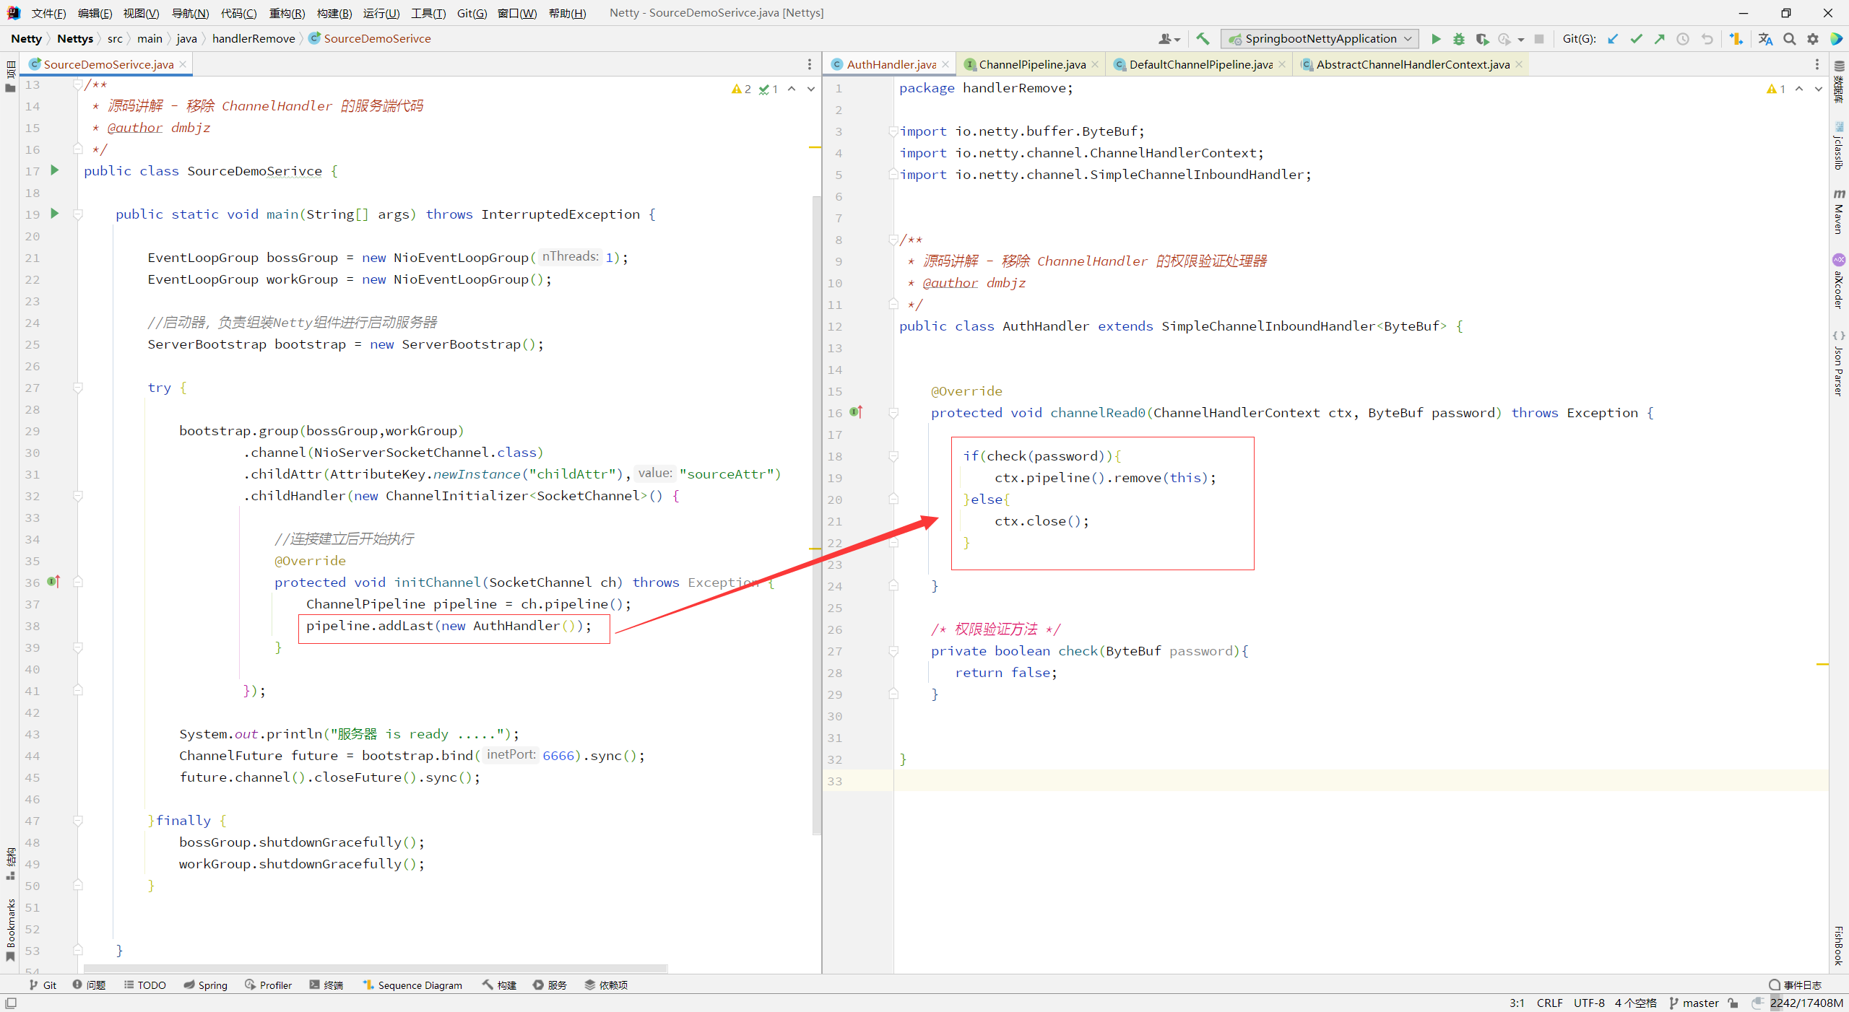Toggle the tool window bars corner button
The width and height of the screenshot is (1849, 1012).
pyautogui.click(x=11, y=1003)
